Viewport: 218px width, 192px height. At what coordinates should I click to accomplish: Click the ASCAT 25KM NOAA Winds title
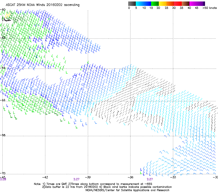42,5
